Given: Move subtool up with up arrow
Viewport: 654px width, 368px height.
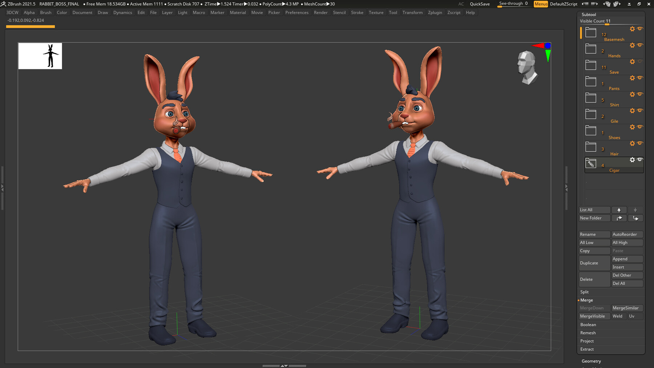Looking at the screenshot, I should tap(619, 210).
